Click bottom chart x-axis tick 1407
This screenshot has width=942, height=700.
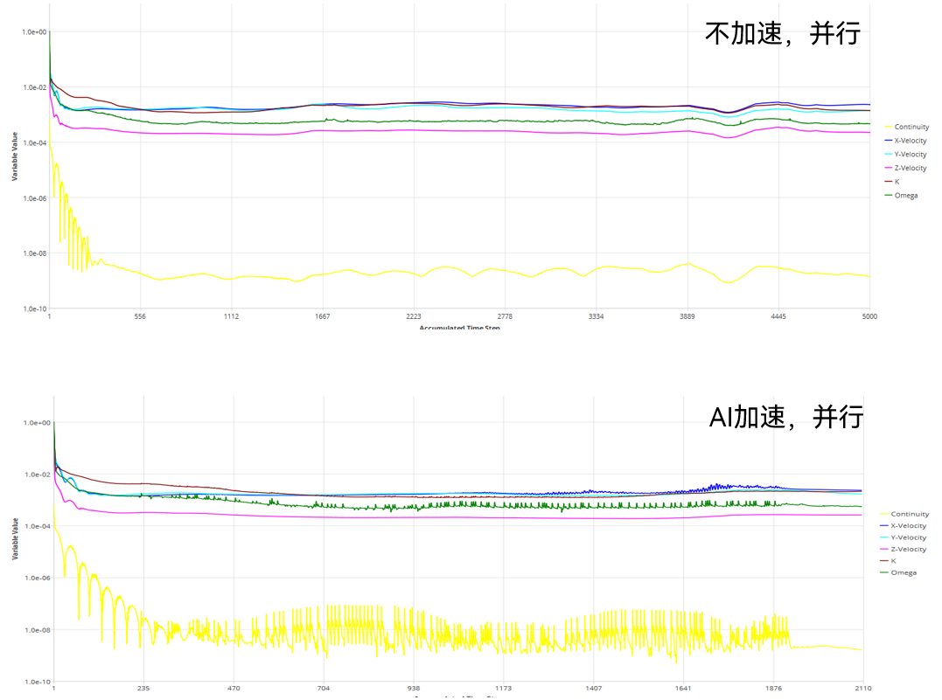pyautogui.click(x=594, y=689)
